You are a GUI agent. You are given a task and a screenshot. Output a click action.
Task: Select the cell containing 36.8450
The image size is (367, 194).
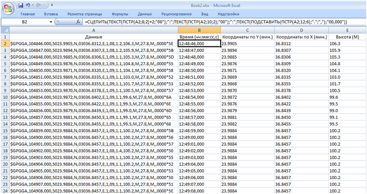pyautogui.click(x=301, y=117)
